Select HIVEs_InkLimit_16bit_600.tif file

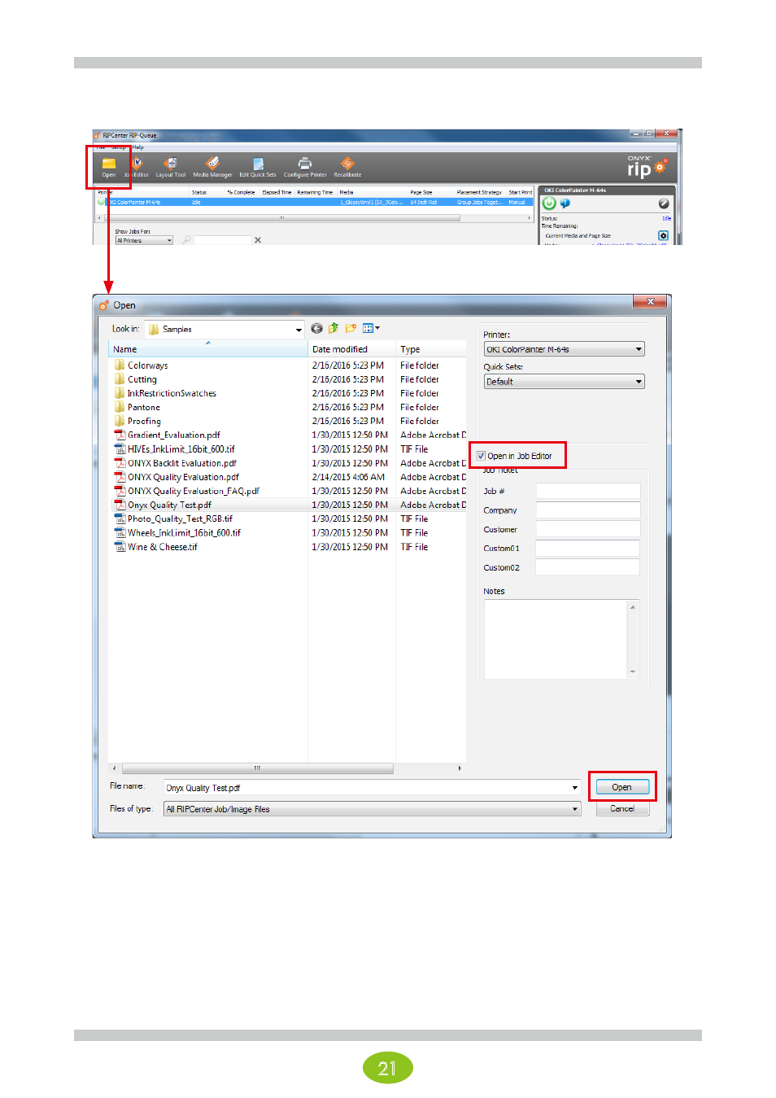[x=181, y=449]
